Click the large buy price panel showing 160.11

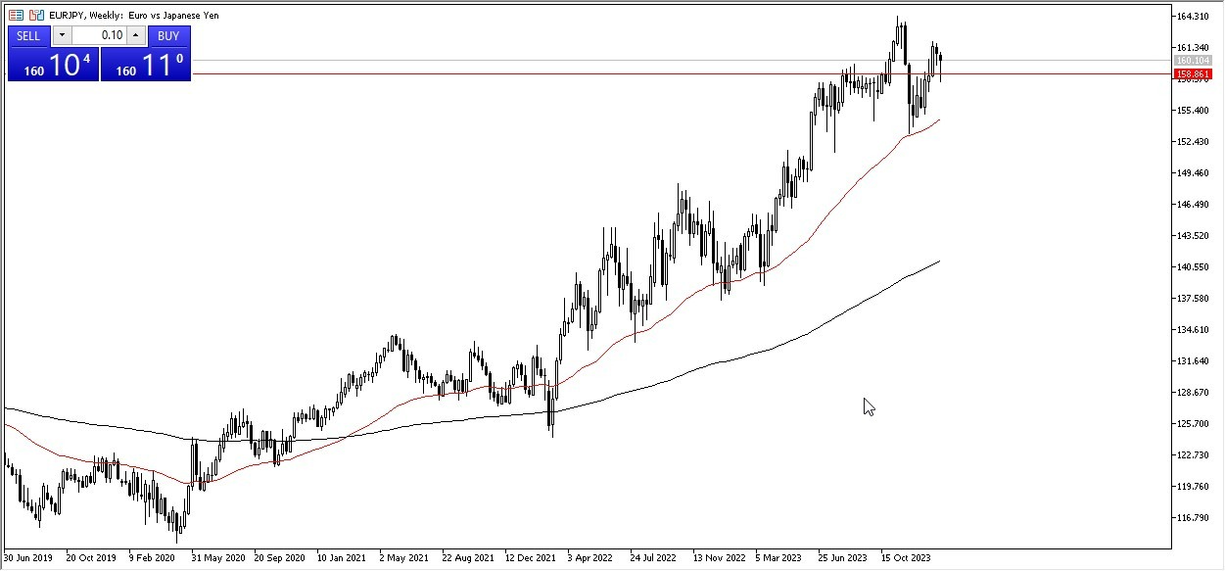coord(147,65)
